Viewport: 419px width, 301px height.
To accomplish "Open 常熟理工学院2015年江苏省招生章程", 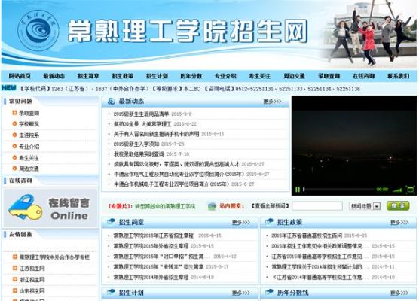I will (x=154, y=236).
